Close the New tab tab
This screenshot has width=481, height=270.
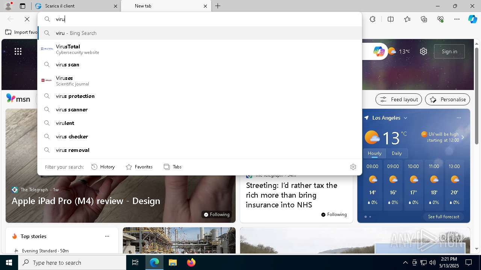[205, 6]
